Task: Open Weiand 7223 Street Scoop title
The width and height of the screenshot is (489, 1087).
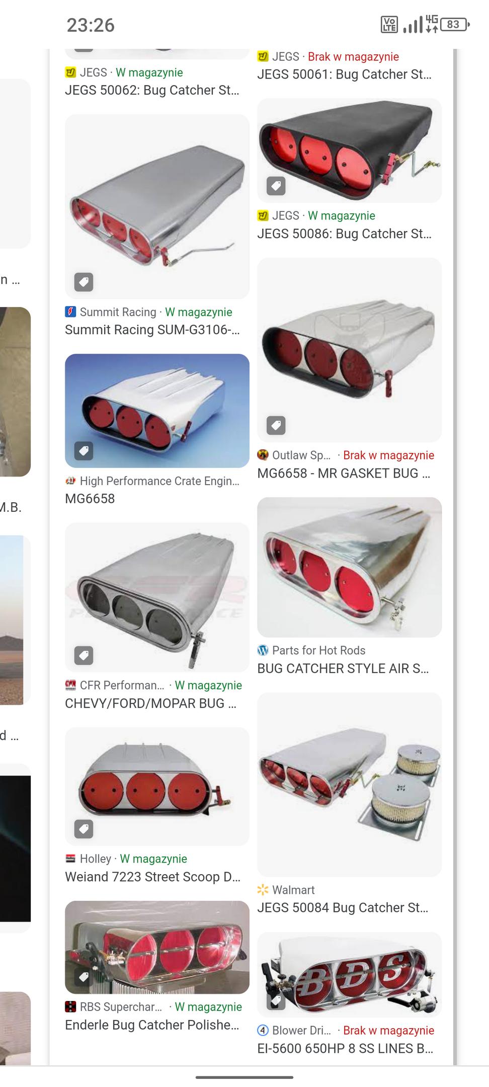Action: click(152, 877)
